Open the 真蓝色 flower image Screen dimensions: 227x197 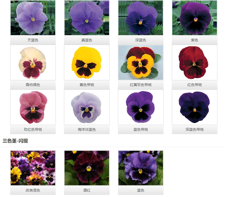coord(87,18)
